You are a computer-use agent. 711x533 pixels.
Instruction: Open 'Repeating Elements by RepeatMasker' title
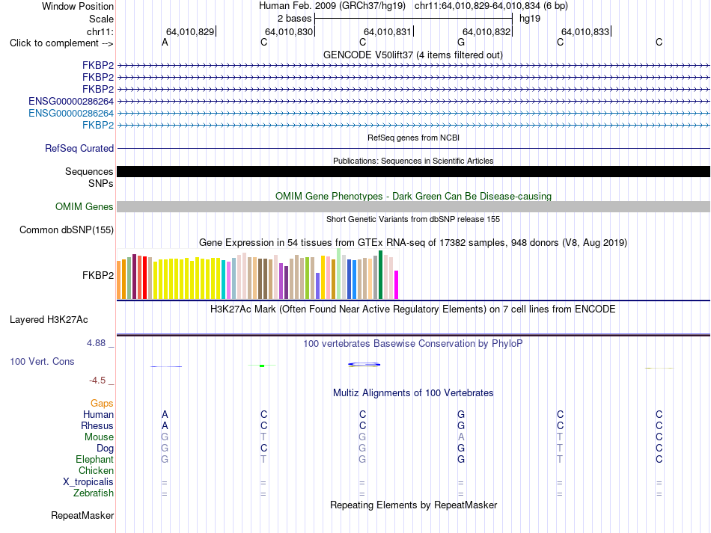tap(413, 505)
